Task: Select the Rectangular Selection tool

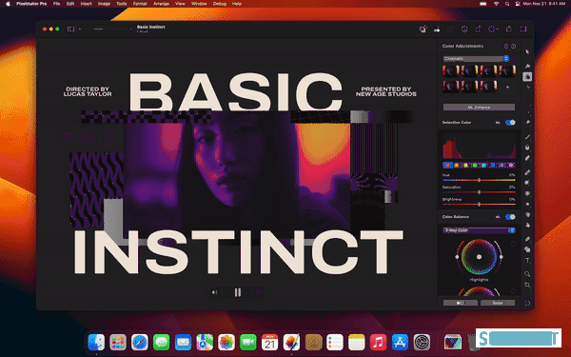Action: [527, 102]
